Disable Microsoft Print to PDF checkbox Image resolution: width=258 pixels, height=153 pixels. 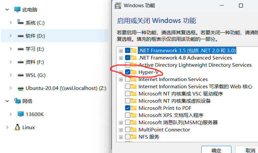(128, 108)
